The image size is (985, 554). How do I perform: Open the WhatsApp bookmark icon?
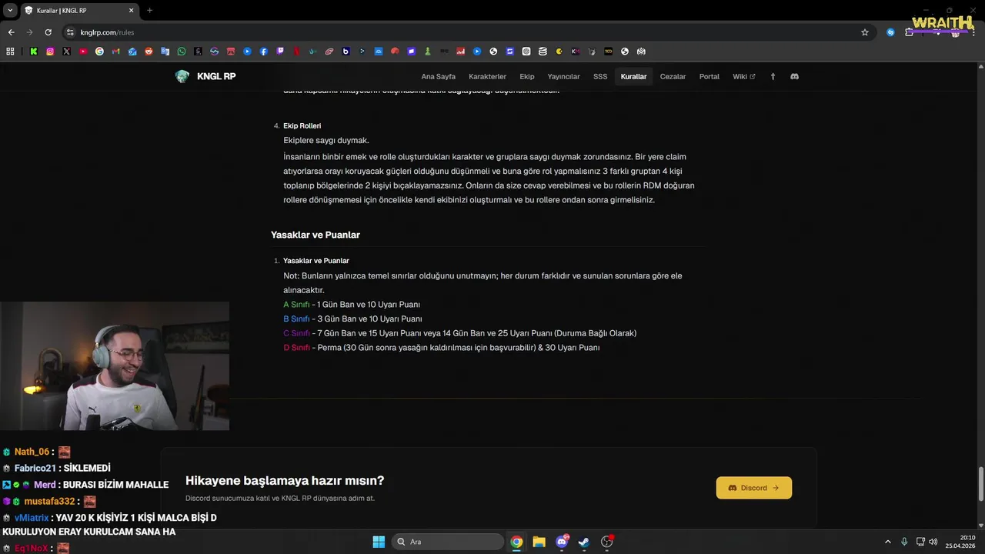(x=182, y=52)
